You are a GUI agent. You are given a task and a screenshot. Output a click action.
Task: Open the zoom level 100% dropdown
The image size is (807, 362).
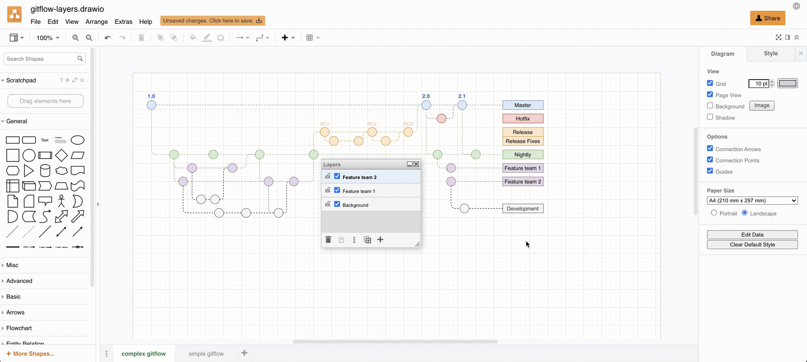[x=48, y=38]
